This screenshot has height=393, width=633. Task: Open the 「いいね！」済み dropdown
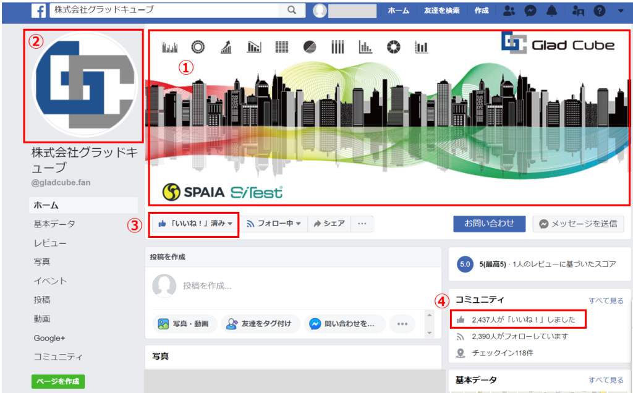coord(195,224)
